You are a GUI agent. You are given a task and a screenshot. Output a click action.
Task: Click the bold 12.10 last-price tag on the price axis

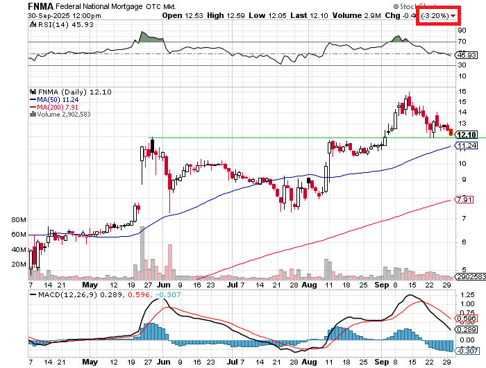tap(467, 135)
